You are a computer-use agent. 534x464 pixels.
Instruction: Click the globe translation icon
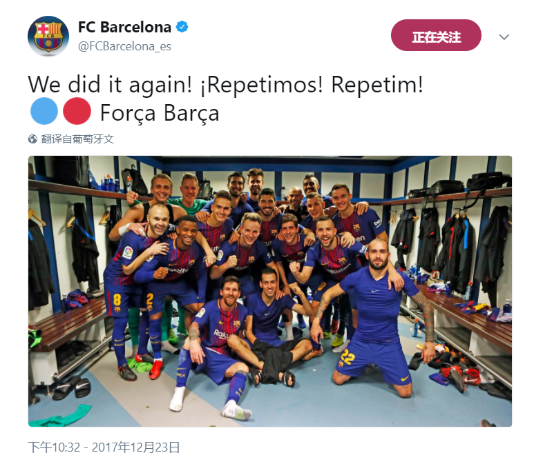pos(32,139)
